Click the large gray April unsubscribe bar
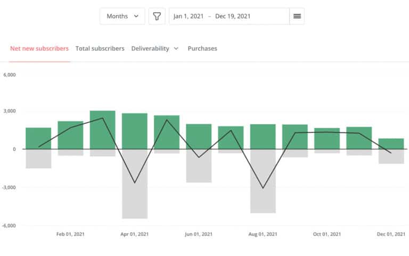The width and height of the screenshot is (409, 256). tap(135, 184)
